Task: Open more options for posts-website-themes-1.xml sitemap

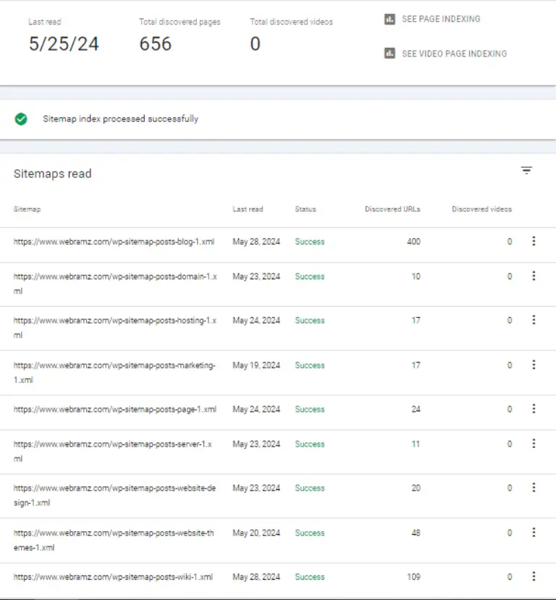Action: 534,532
